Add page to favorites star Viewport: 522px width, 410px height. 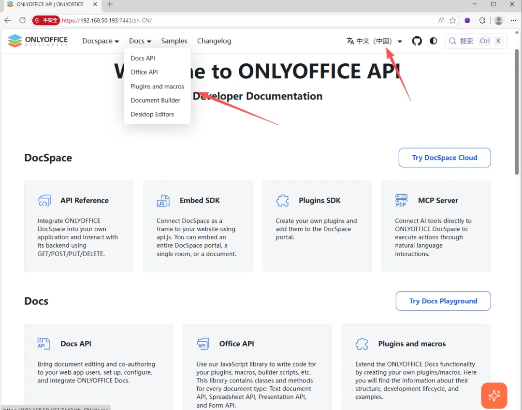coord(452,20)
